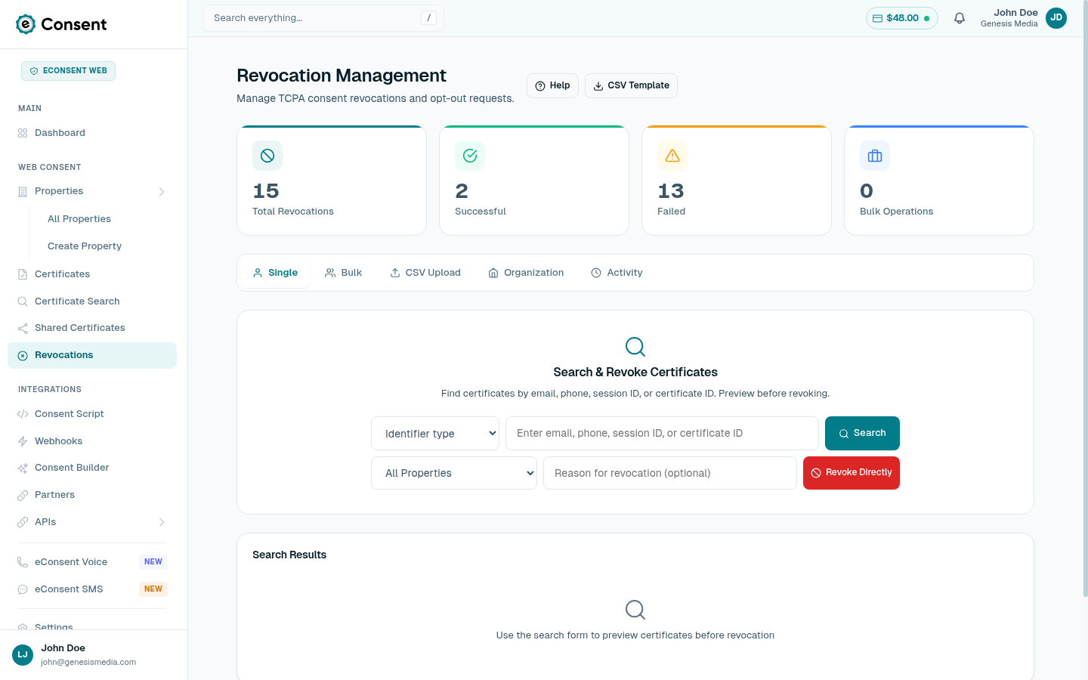
Task: Click the Consent Builder sparkle icon
Action: (x=23, y=468)
